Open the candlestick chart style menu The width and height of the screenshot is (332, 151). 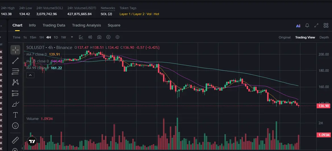(x=90, y=37)
